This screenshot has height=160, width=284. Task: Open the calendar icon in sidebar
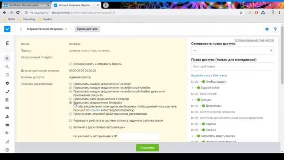(7, 75)
